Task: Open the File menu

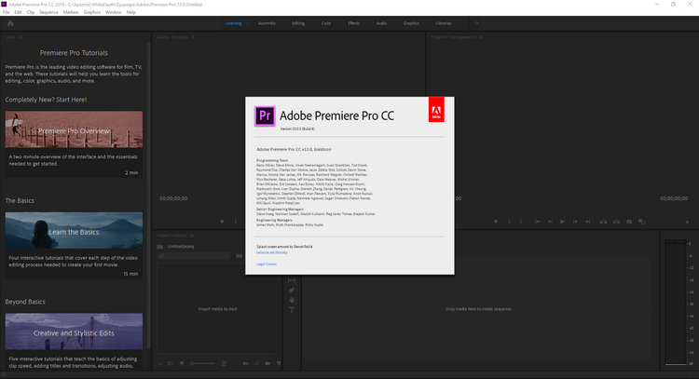Action: (6, 12)
